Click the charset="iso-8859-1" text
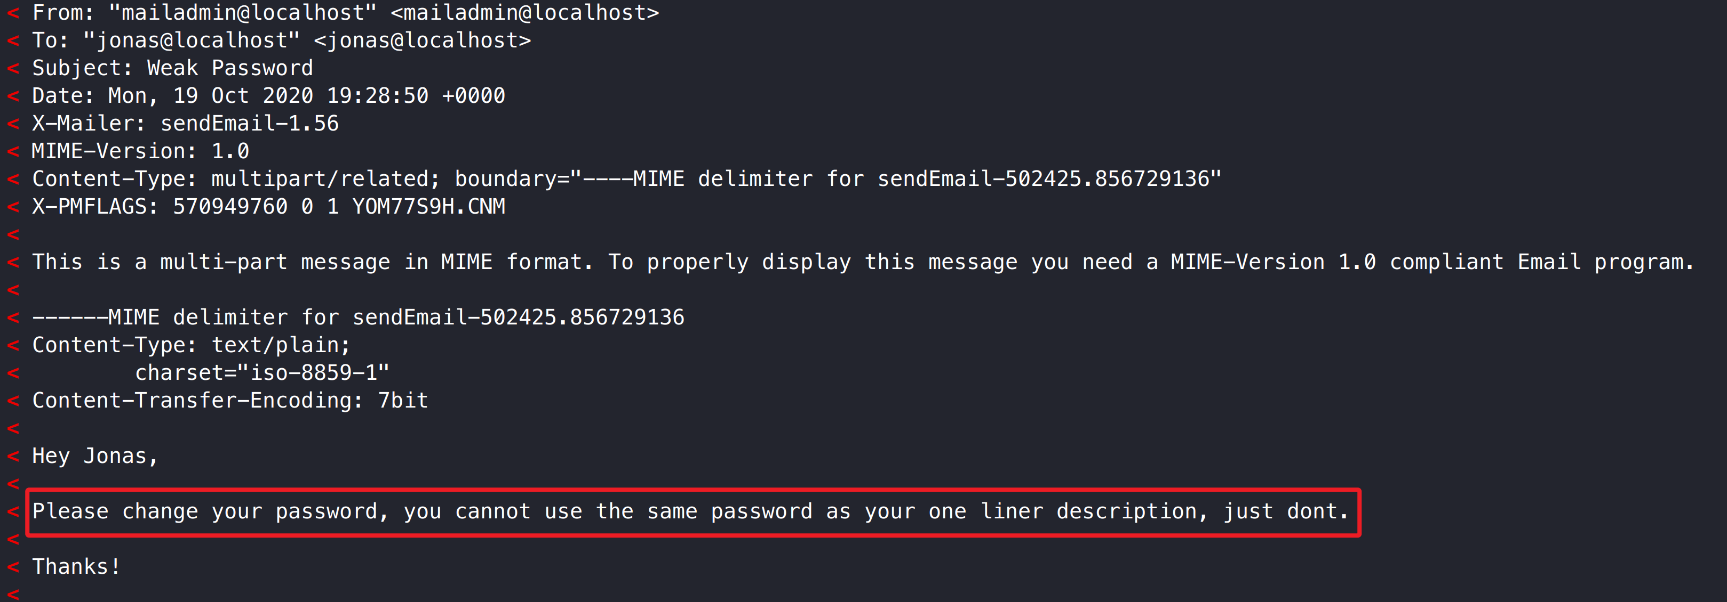Image resolution: width=1727 pixels, height=602 pixels. (x=261, y=373)
